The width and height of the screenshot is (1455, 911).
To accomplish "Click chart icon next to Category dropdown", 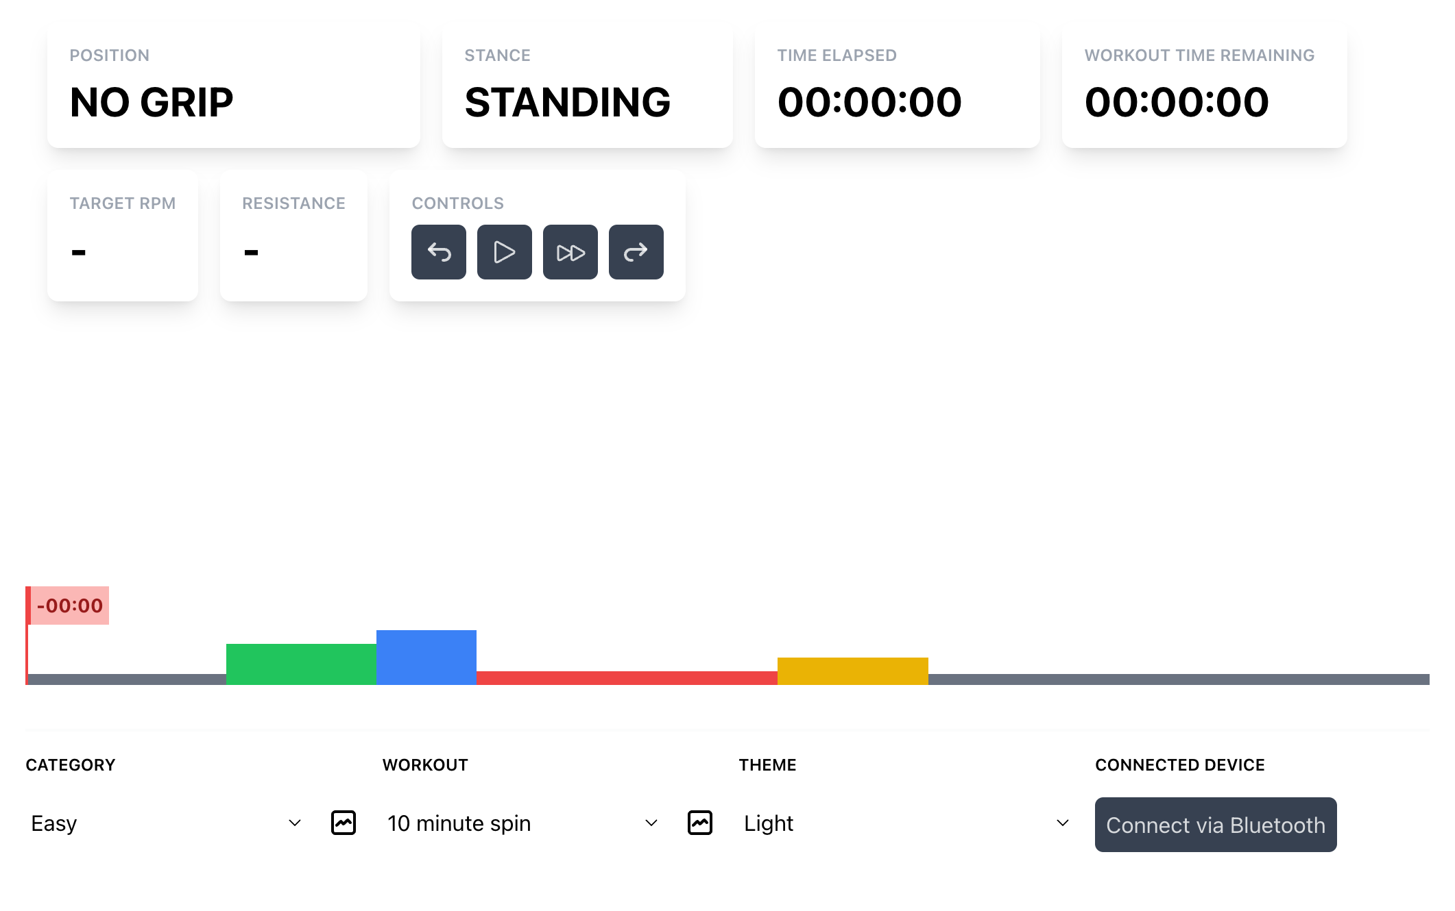I will [344, 823].
